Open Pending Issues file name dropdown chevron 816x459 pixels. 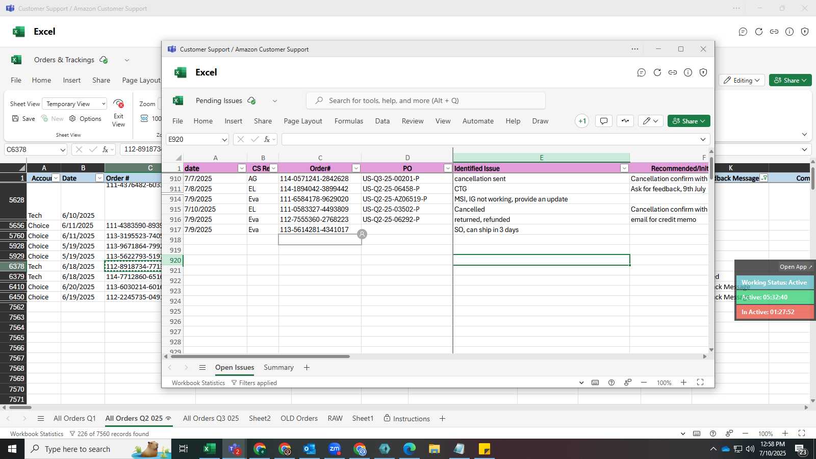tap(275, 101)
